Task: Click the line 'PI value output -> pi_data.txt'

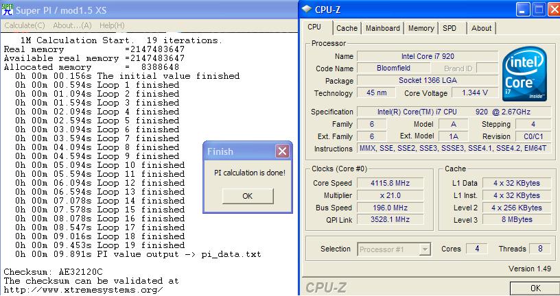Action: (138, 254)
